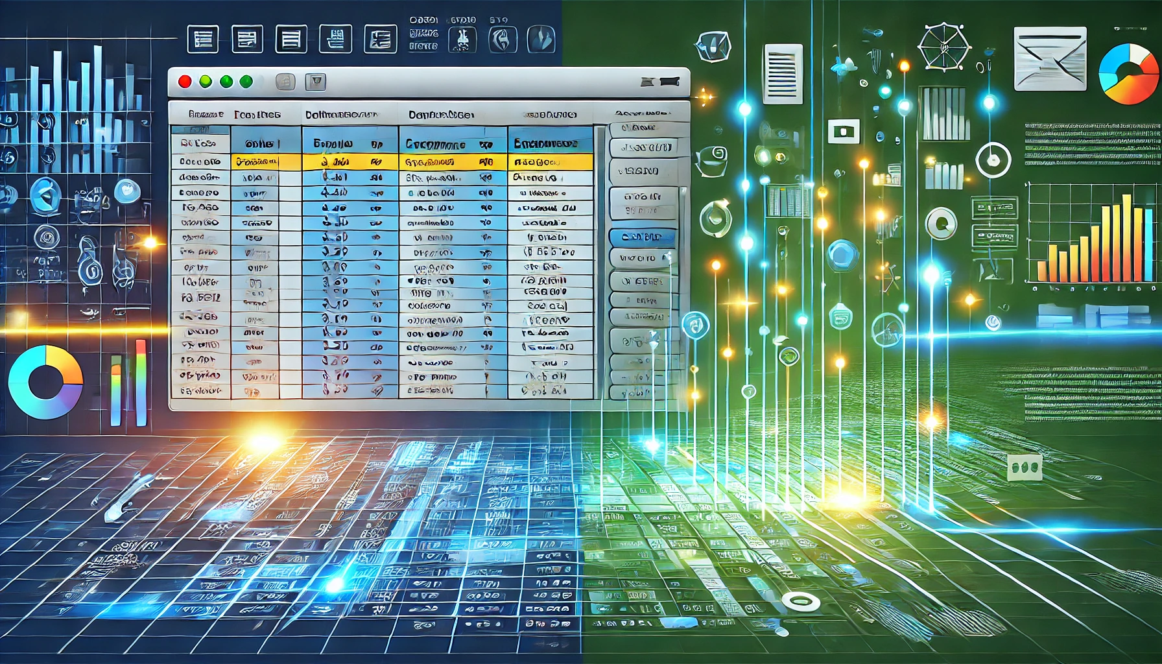This screenshot has height=664, width=1162.
Task: Select the small white rectangular switch icon
Action: click(844, 132)
